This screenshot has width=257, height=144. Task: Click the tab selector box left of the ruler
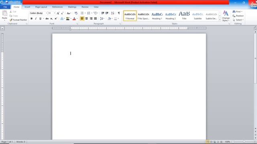click(x=2, y=28)
